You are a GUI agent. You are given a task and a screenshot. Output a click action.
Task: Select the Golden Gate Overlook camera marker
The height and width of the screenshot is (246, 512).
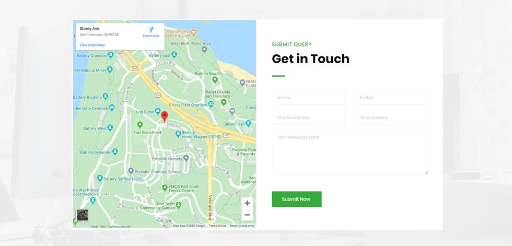coord(112,108)
